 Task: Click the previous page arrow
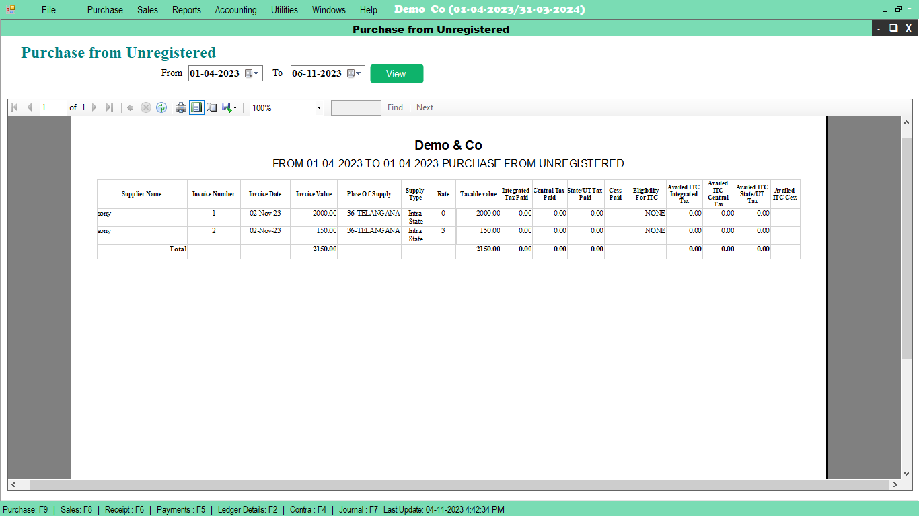pyautogui.click(x=29, y=107)
